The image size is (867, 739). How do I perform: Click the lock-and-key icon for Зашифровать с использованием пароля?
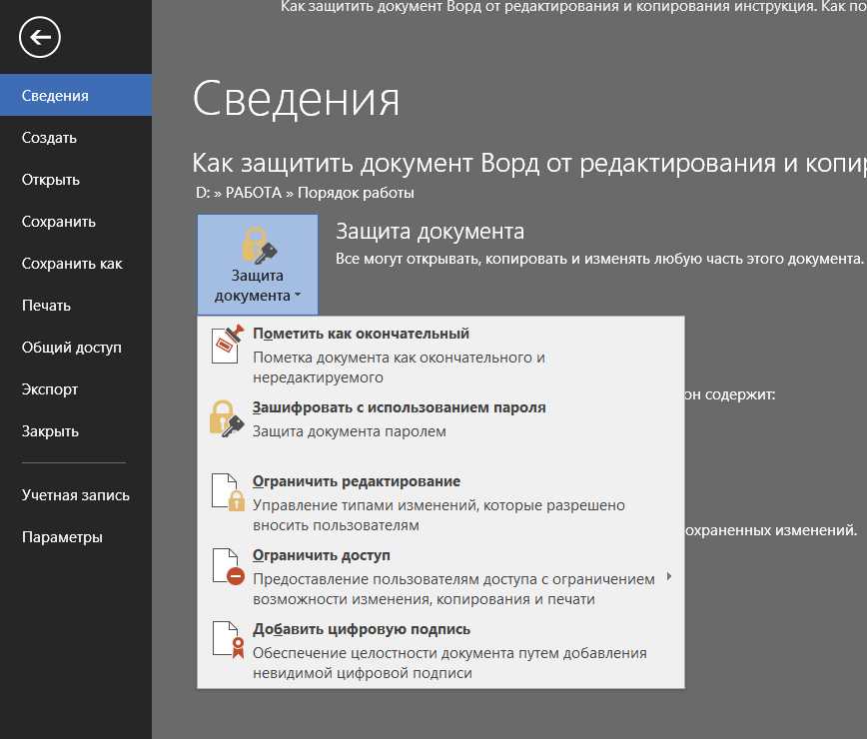click(x=227, y=418)
